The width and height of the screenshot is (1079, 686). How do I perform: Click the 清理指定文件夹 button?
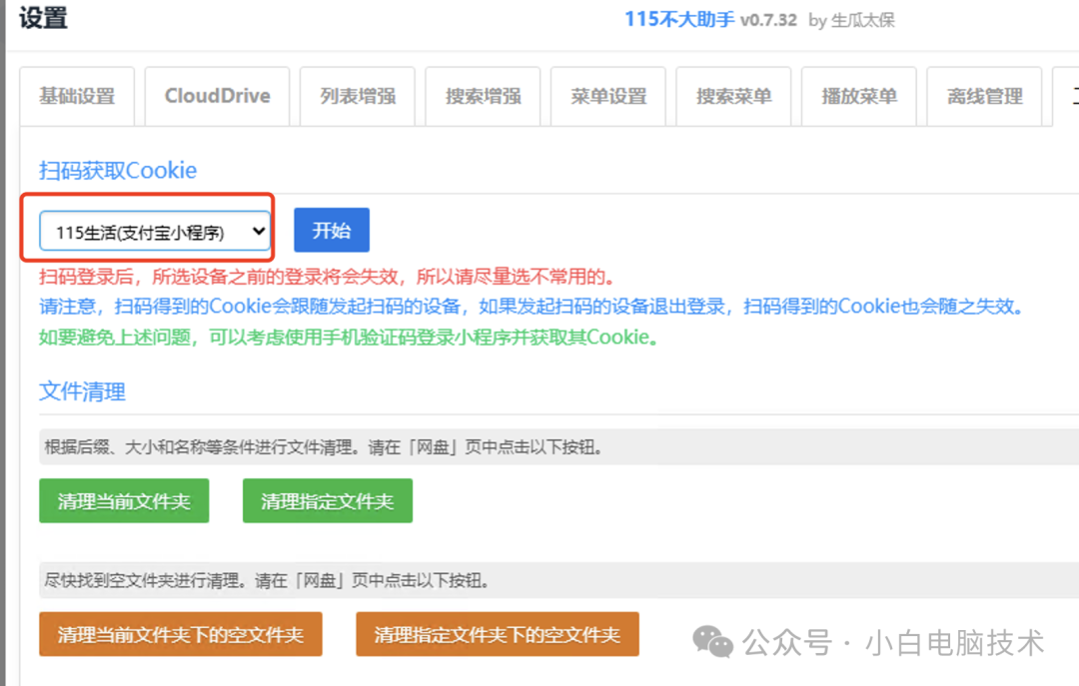[327, 501]
